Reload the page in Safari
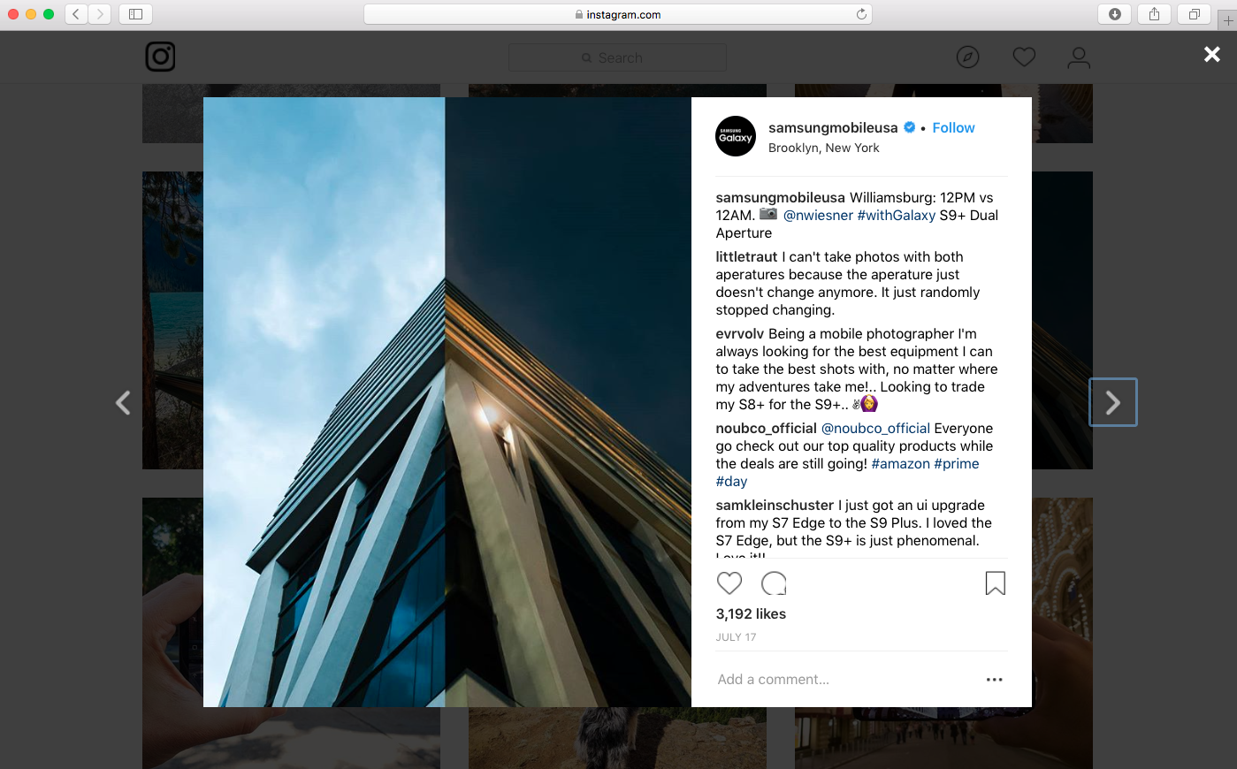The height and width of the screenshot is (769, 1237). tap(861, 14)
